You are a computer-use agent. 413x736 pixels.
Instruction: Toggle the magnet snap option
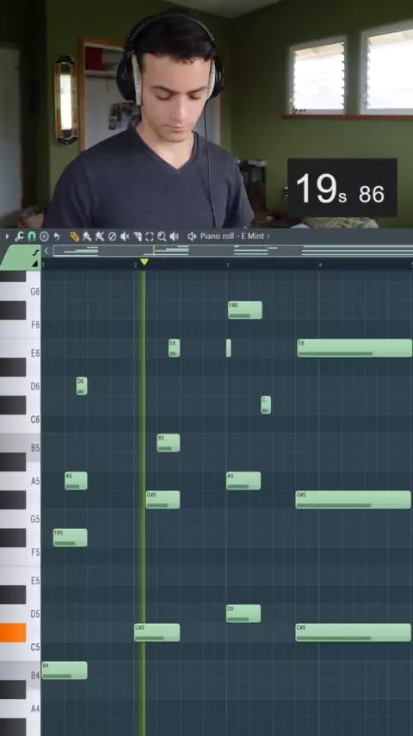tap(32, 236)
